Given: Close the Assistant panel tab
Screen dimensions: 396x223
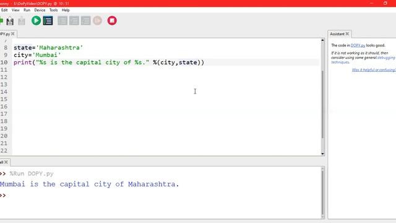Looking at the screenshot, I should point(347,33).
